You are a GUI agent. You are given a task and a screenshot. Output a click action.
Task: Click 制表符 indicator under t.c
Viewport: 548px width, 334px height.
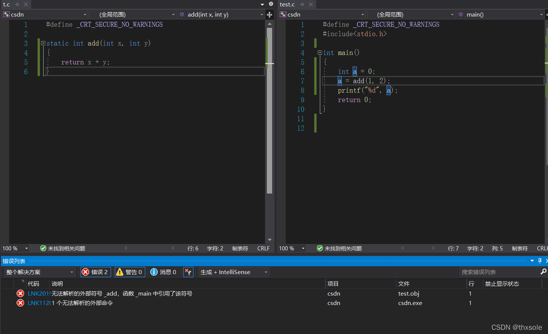click(240, 249)
